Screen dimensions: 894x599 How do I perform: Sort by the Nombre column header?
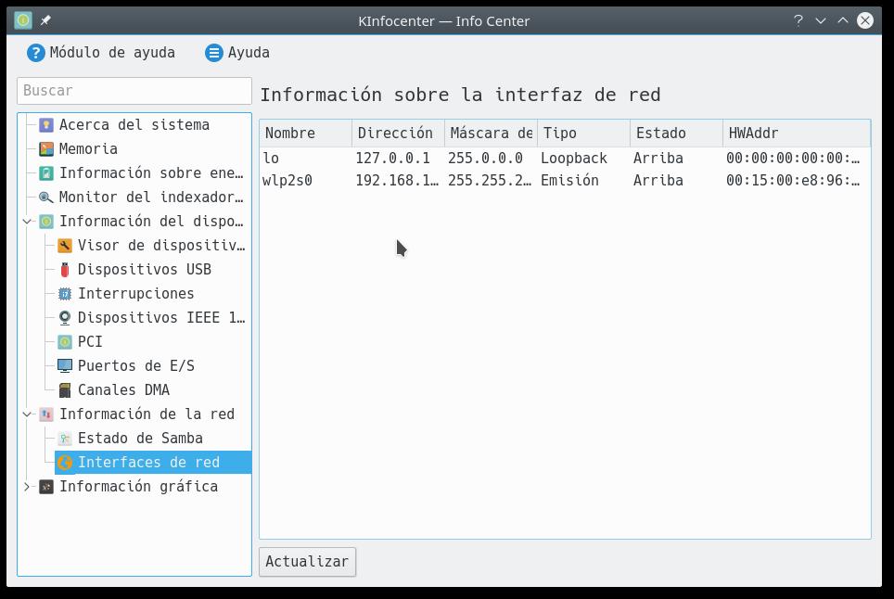[x=306, y=134]
